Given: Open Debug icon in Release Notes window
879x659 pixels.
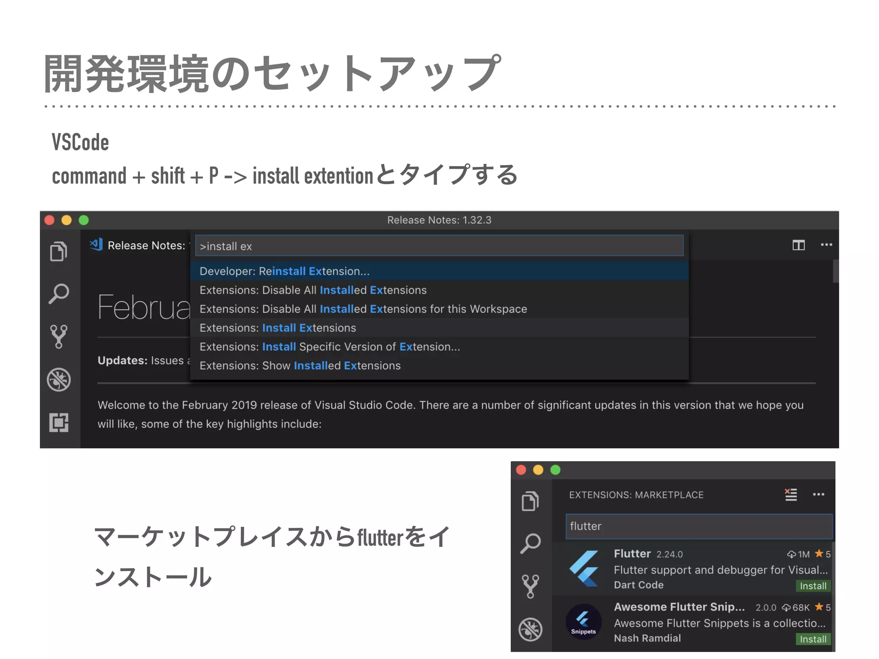Looking at the screenshot, I should coord(59,380).
